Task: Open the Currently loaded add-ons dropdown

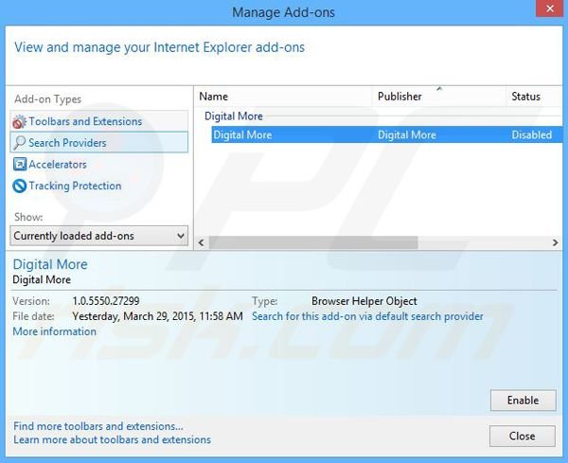Action: tap(98, 236)
